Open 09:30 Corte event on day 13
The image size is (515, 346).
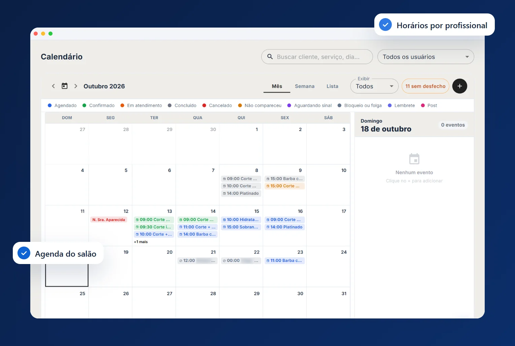point(154,227)
